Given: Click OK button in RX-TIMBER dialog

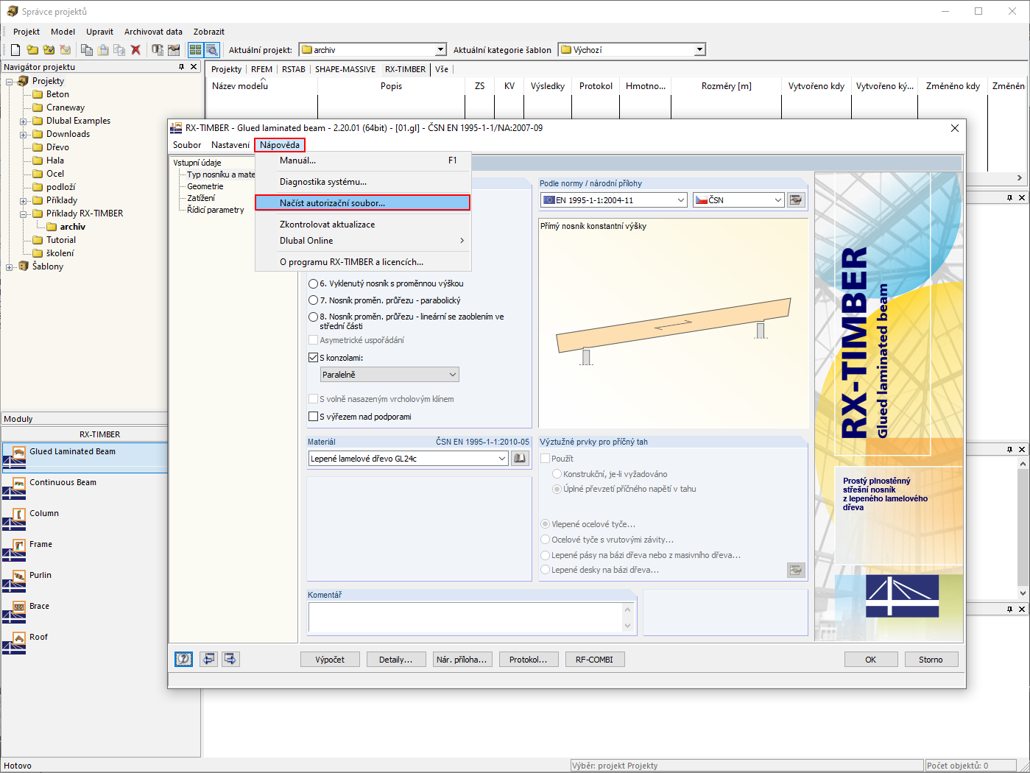Looking at the screenshot, I should point(871,660).
